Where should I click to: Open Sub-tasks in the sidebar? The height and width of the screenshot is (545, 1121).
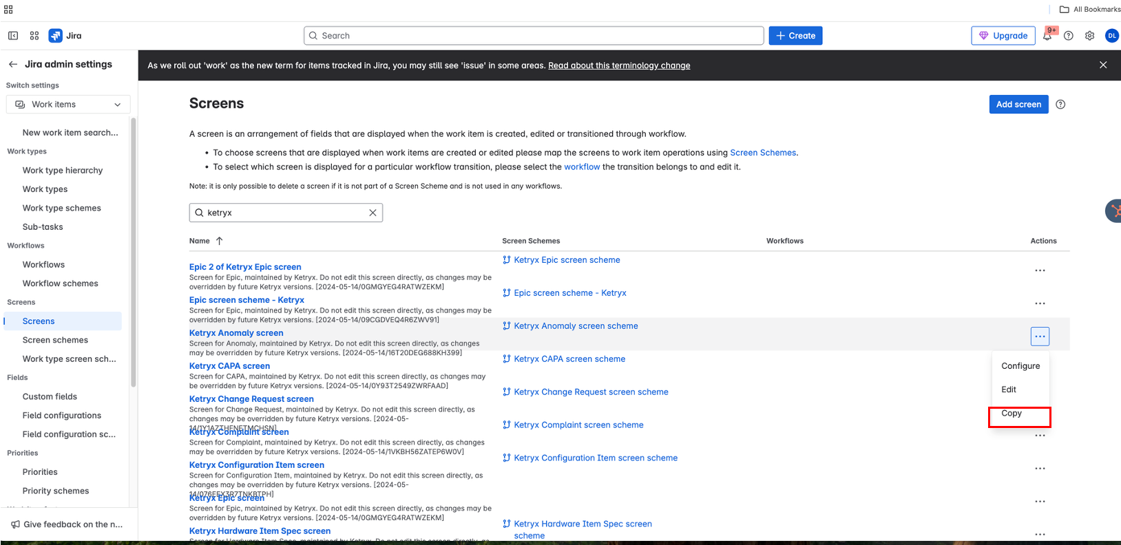[63, 227]
